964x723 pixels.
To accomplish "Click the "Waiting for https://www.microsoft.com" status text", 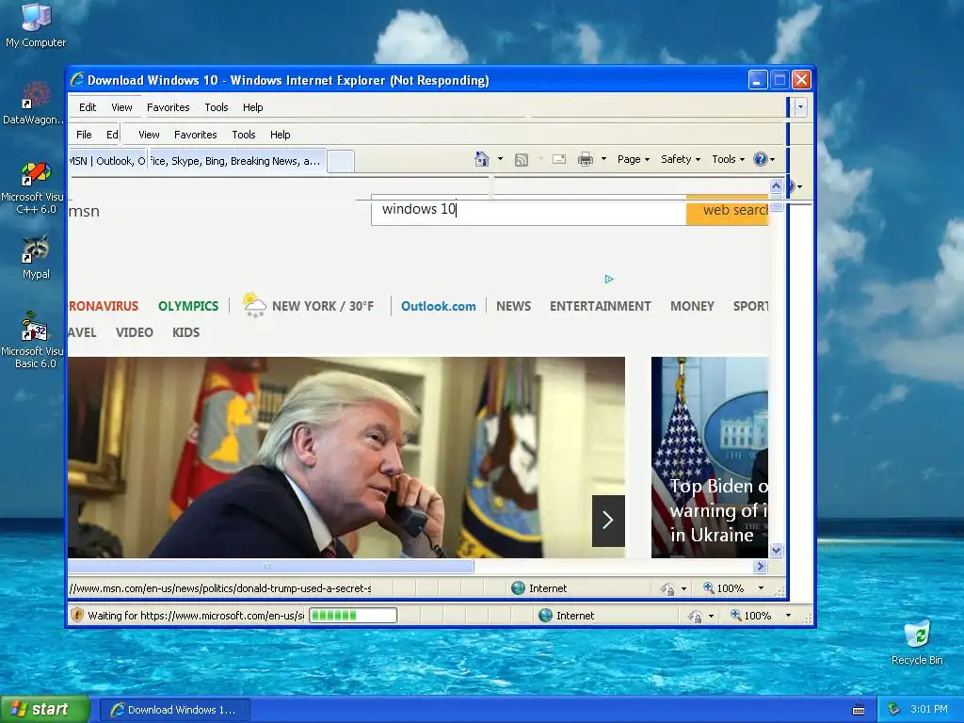I will (196, 616).
